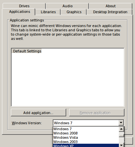Screen dimensions: 135x147
Task: Select Windows 2003 from the list
Action: click(86, 142)
